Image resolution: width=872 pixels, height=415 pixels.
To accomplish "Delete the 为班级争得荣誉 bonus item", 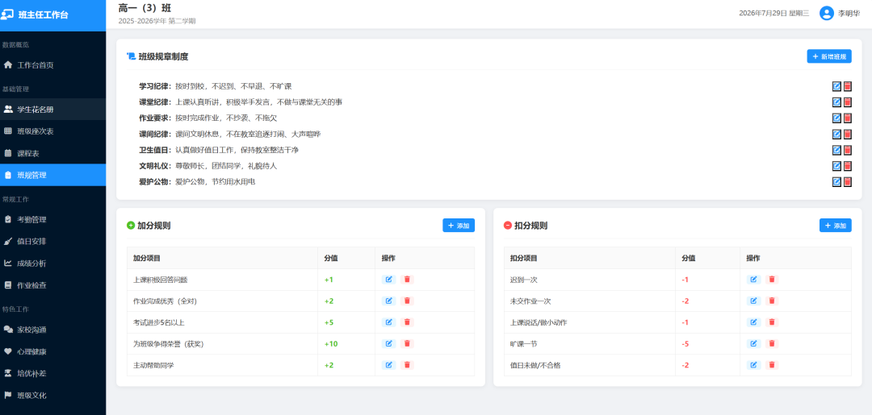I will click(x=407, y=343).
